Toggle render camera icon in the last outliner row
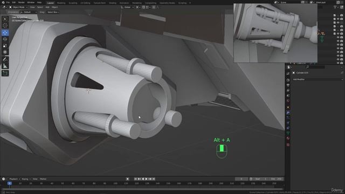Viewport: 345px width, 194px height. pos(342,63)
